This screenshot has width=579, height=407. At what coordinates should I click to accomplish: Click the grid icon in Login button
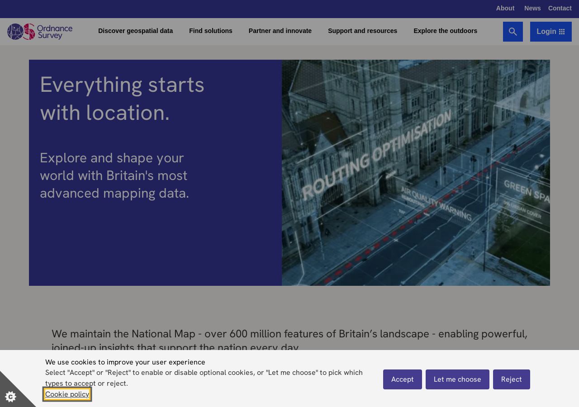(x=562, y=32)
